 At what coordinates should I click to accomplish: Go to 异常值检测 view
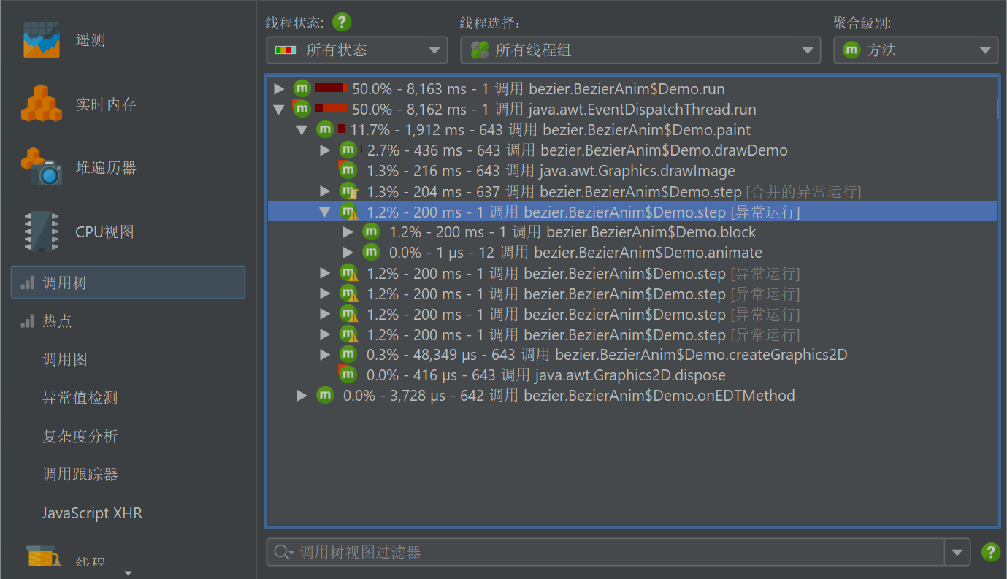tap(80, 398)
